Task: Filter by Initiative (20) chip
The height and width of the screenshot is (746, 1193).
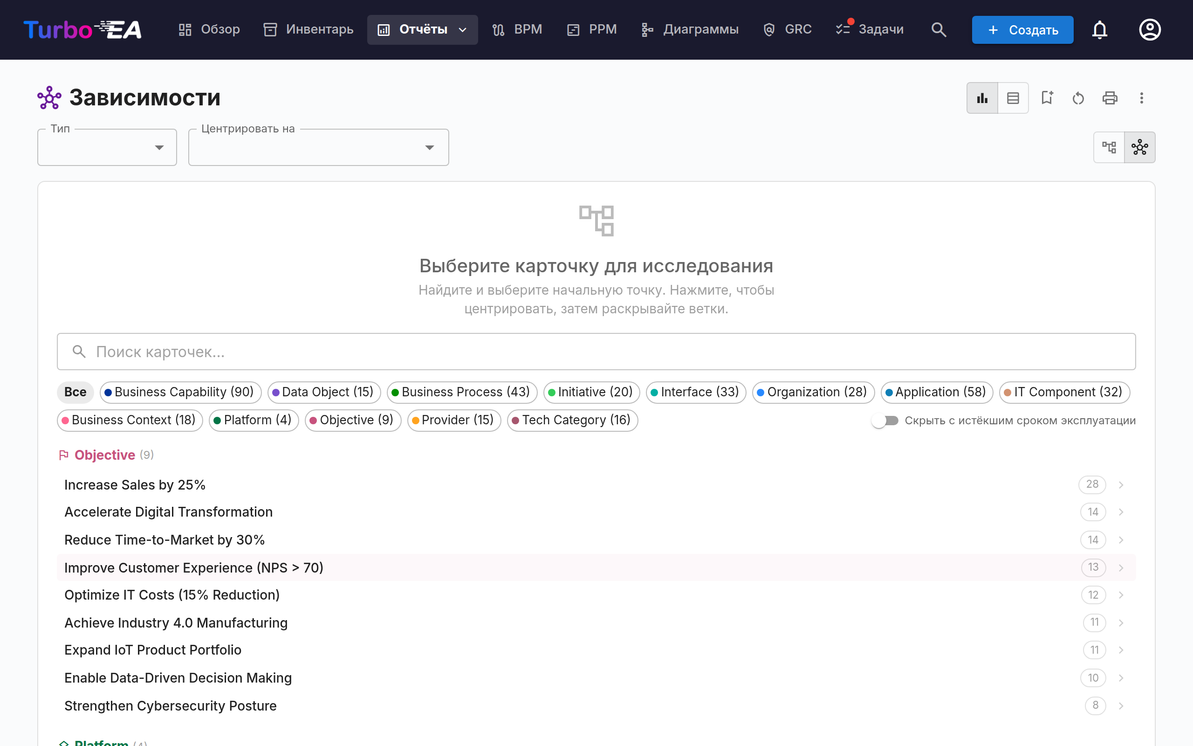Action: [591, 392]
